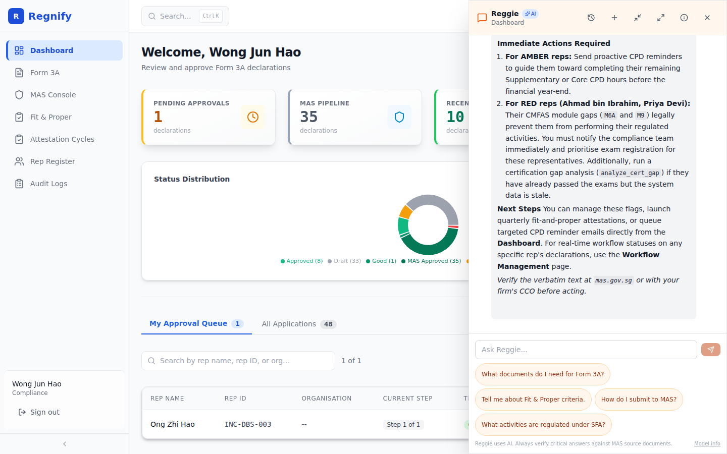The height and width of the screenshot is (454, 727).
Task: Choose 'Tell me about Fit & Proper criteria.'
Action: (x=533, y=400)
